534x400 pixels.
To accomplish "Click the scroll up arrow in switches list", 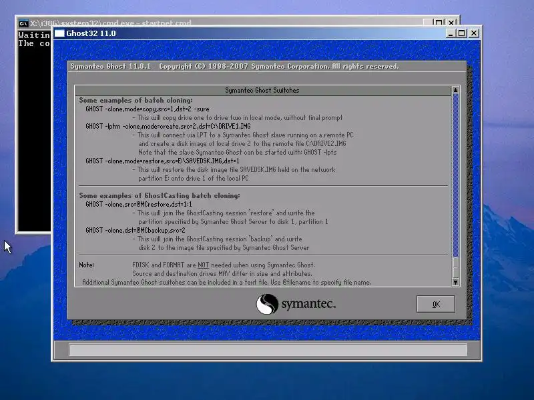I will tap(455, 90).
